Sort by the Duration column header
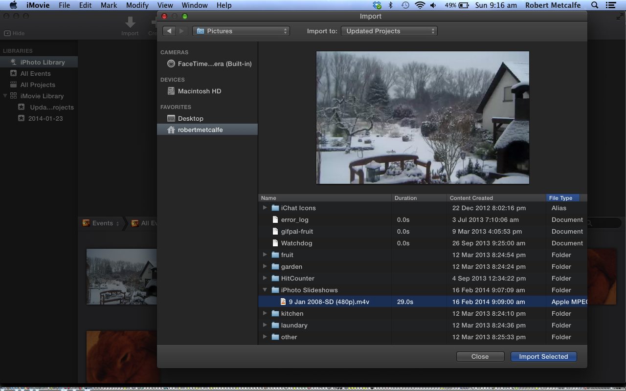 click(x=420, y=198)
